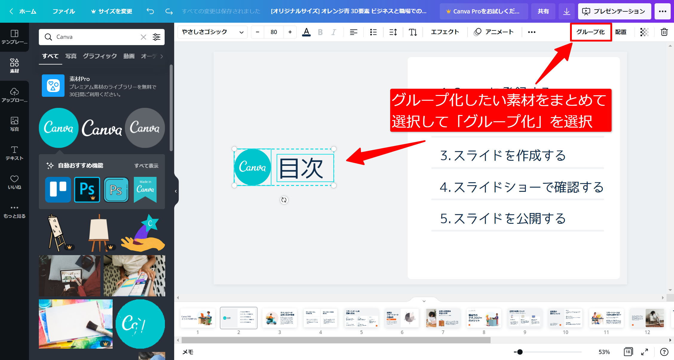Increase font size with plus button
The height and width of the screenshot is (360, 674).
[x=290, y=32]
